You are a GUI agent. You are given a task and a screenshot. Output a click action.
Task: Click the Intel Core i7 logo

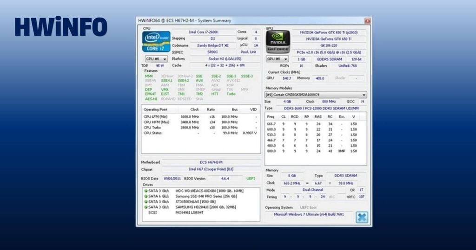click(x=156, y=42)
